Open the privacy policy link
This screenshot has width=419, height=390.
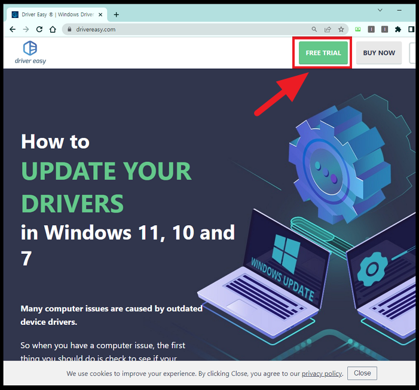322,373
